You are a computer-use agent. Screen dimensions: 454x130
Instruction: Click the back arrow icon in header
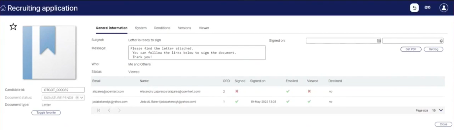414,8
